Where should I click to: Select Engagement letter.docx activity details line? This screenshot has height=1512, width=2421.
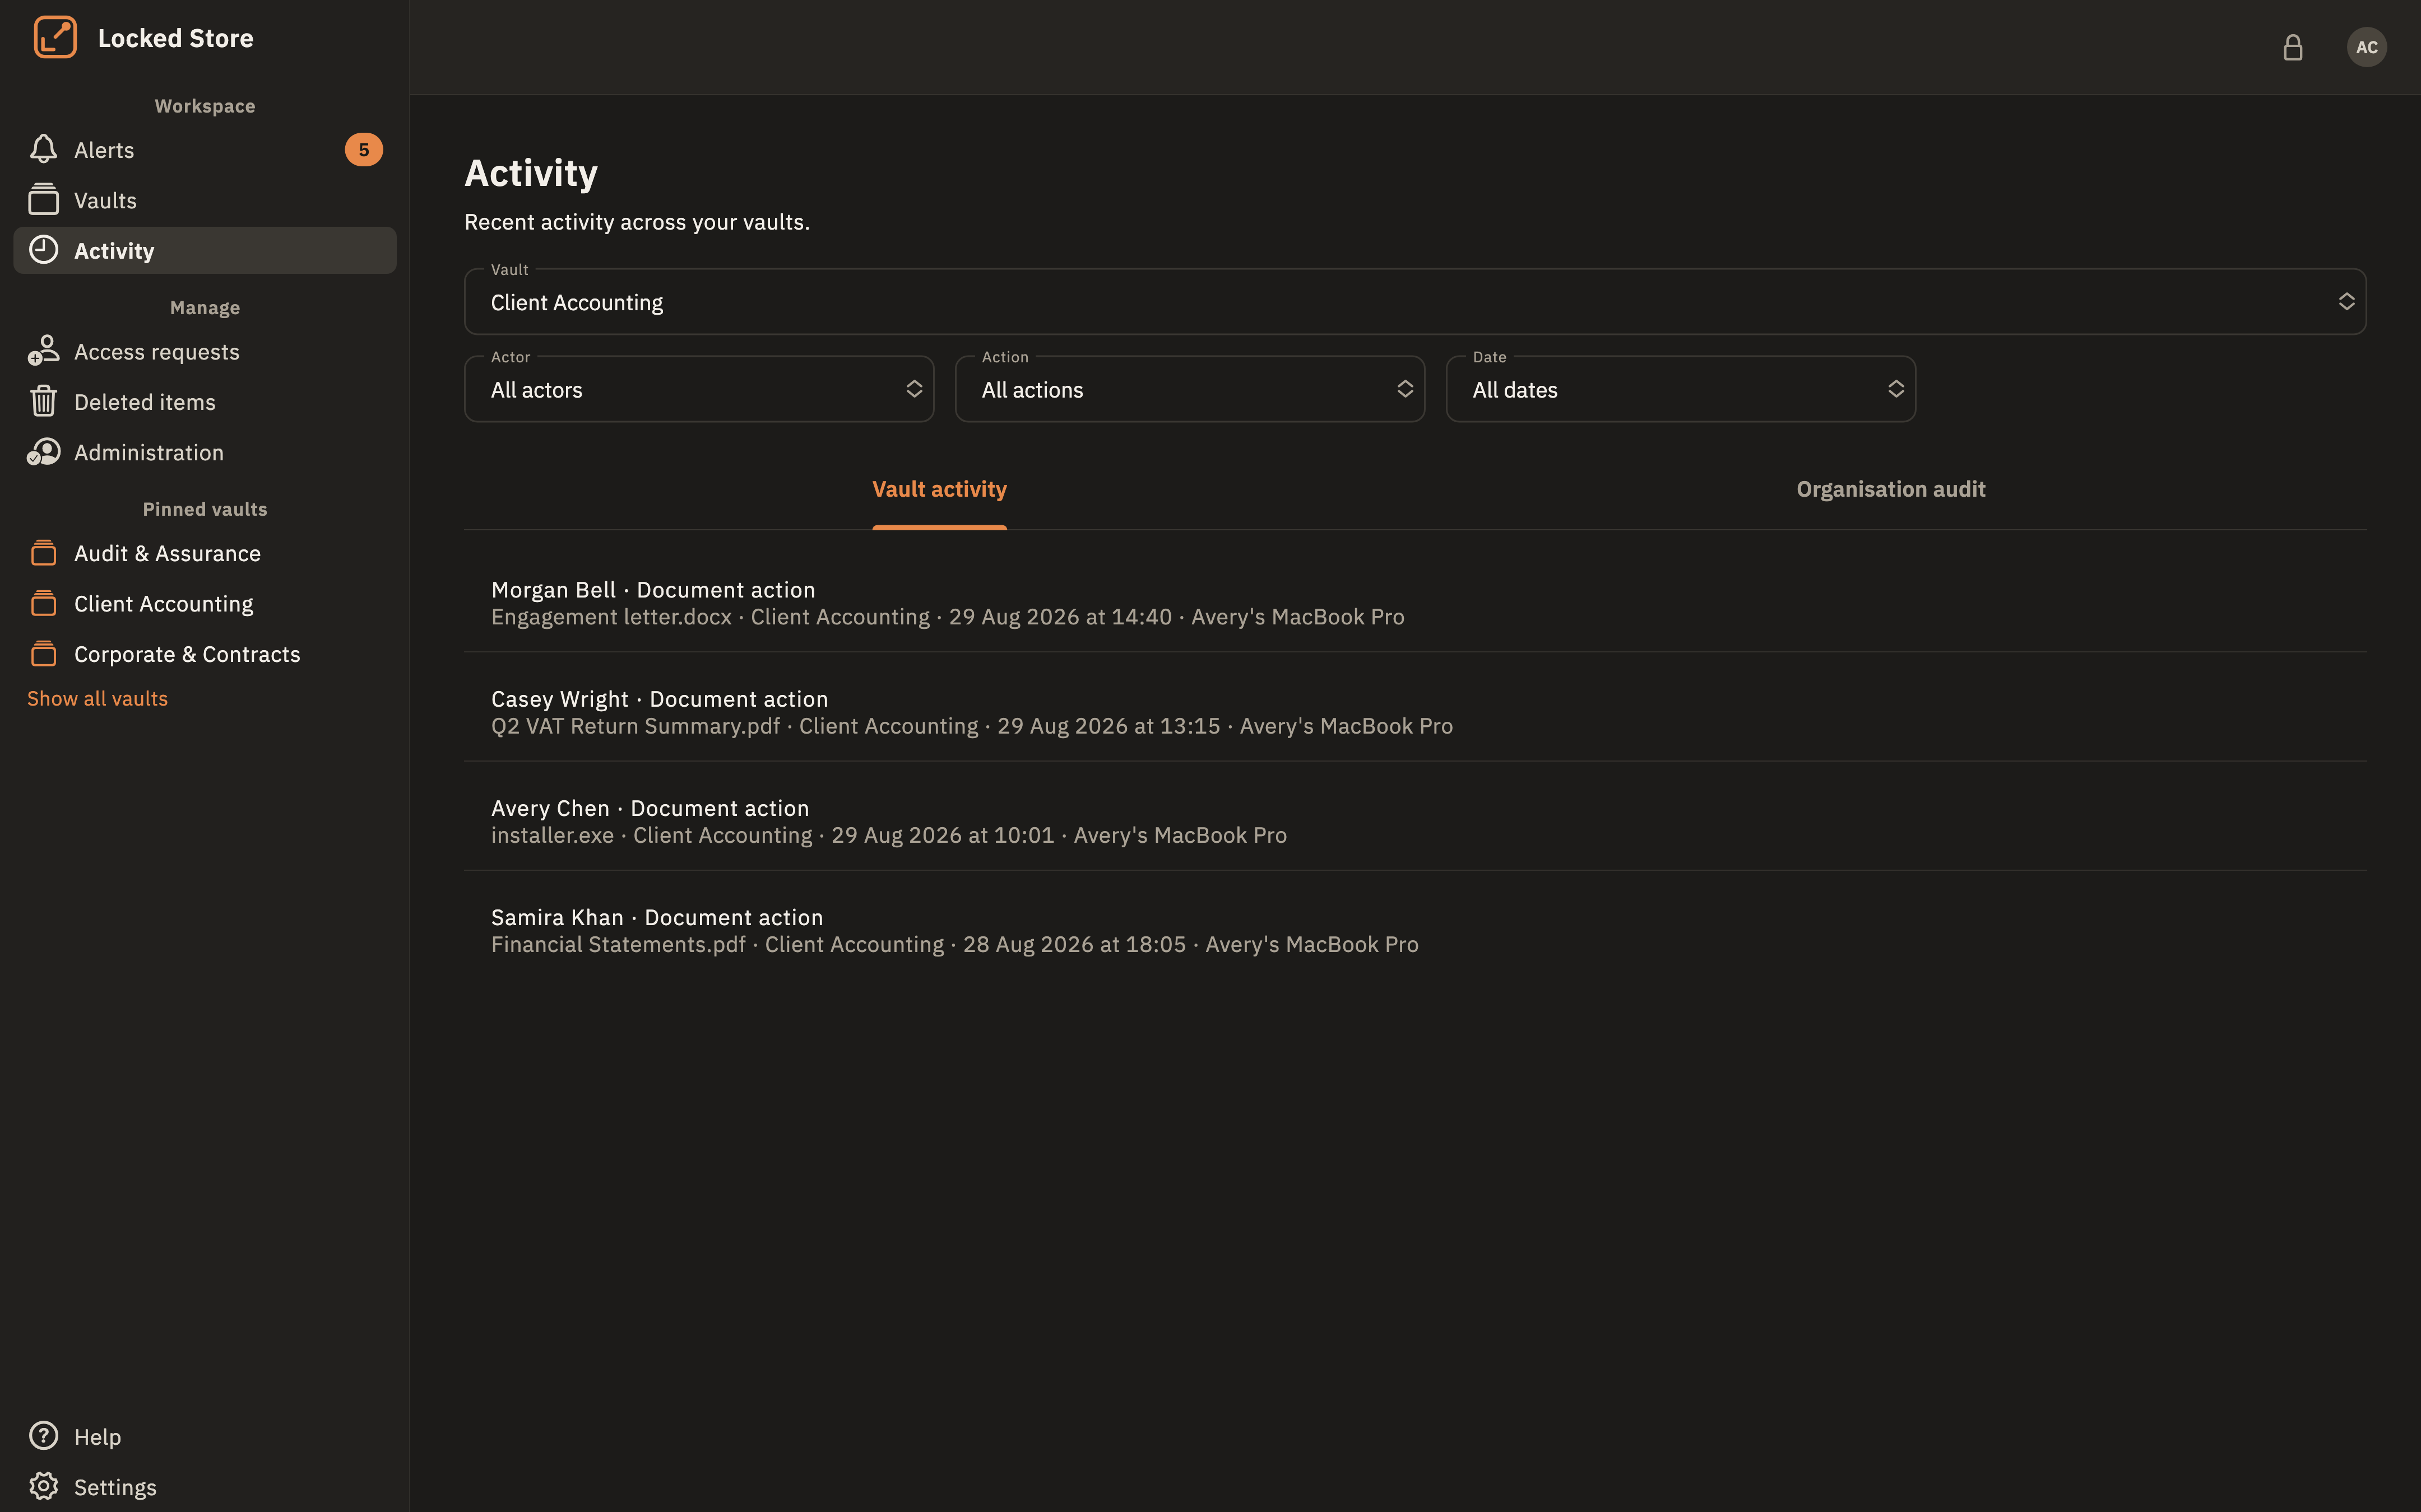coord(948,617)
